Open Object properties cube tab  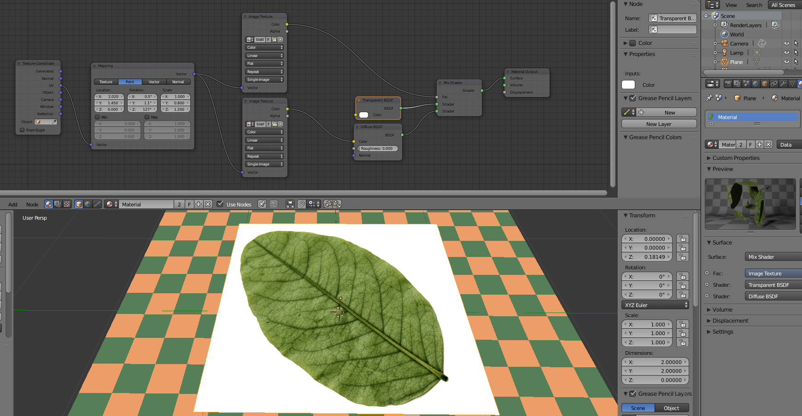click(x=765, y=84)
